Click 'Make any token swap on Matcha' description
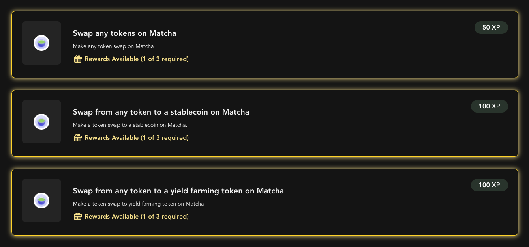The width and height of the screenshot is (529, 247). (x=113, y=46)
